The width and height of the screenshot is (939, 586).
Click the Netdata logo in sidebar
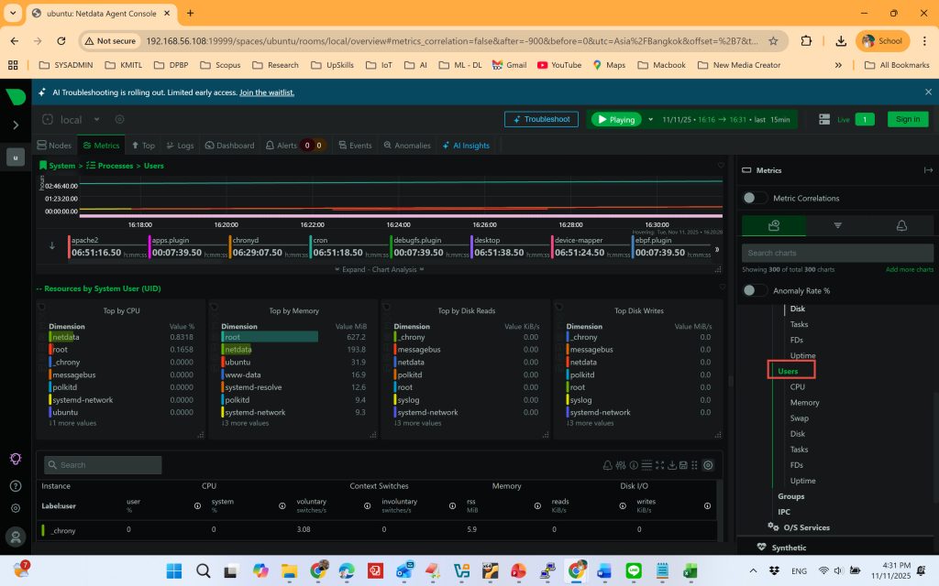pyautogui.click(x=16, y=96)
